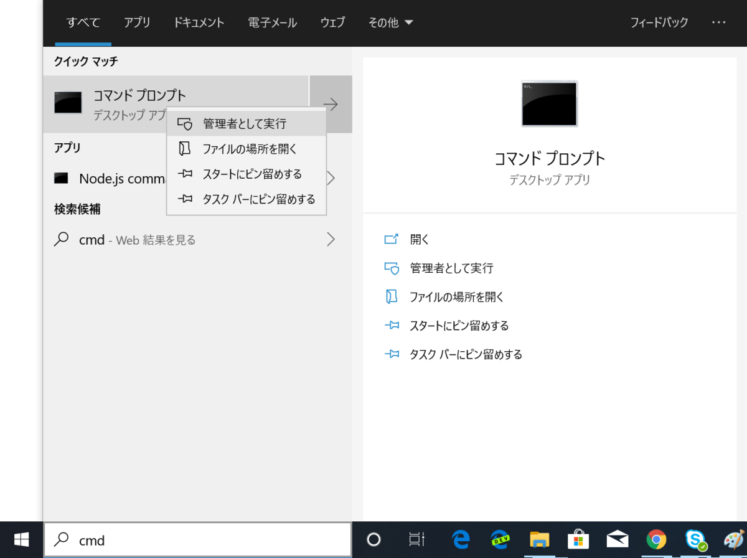The width and height of the screenshot is (747, 558).
Task: Click the shield icon in right panel
Action: pyautogui.click(x=391, y=268)
